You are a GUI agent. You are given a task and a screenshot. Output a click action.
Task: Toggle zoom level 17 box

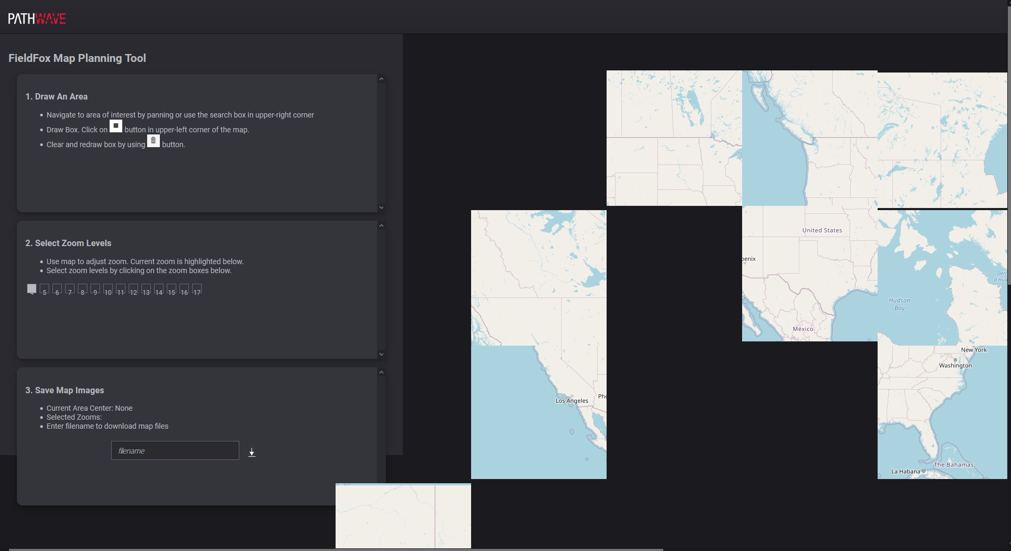(197, 290)
